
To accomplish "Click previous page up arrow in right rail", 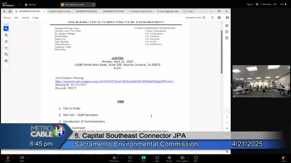I will 227,123.
